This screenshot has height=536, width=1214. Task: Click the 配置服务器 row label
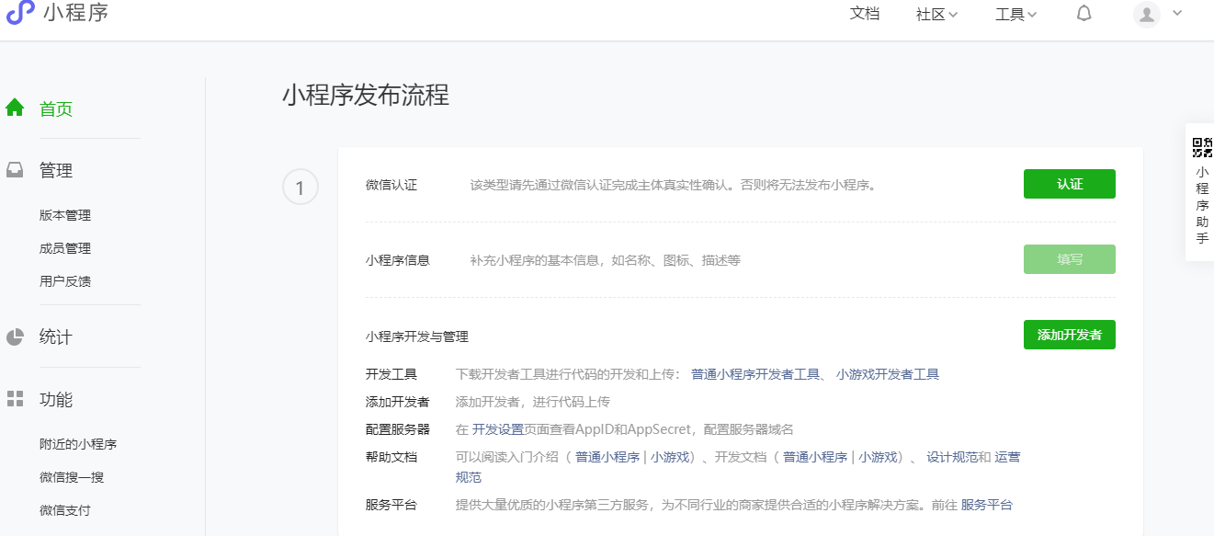pyautogui.click(x=398, y=429)
